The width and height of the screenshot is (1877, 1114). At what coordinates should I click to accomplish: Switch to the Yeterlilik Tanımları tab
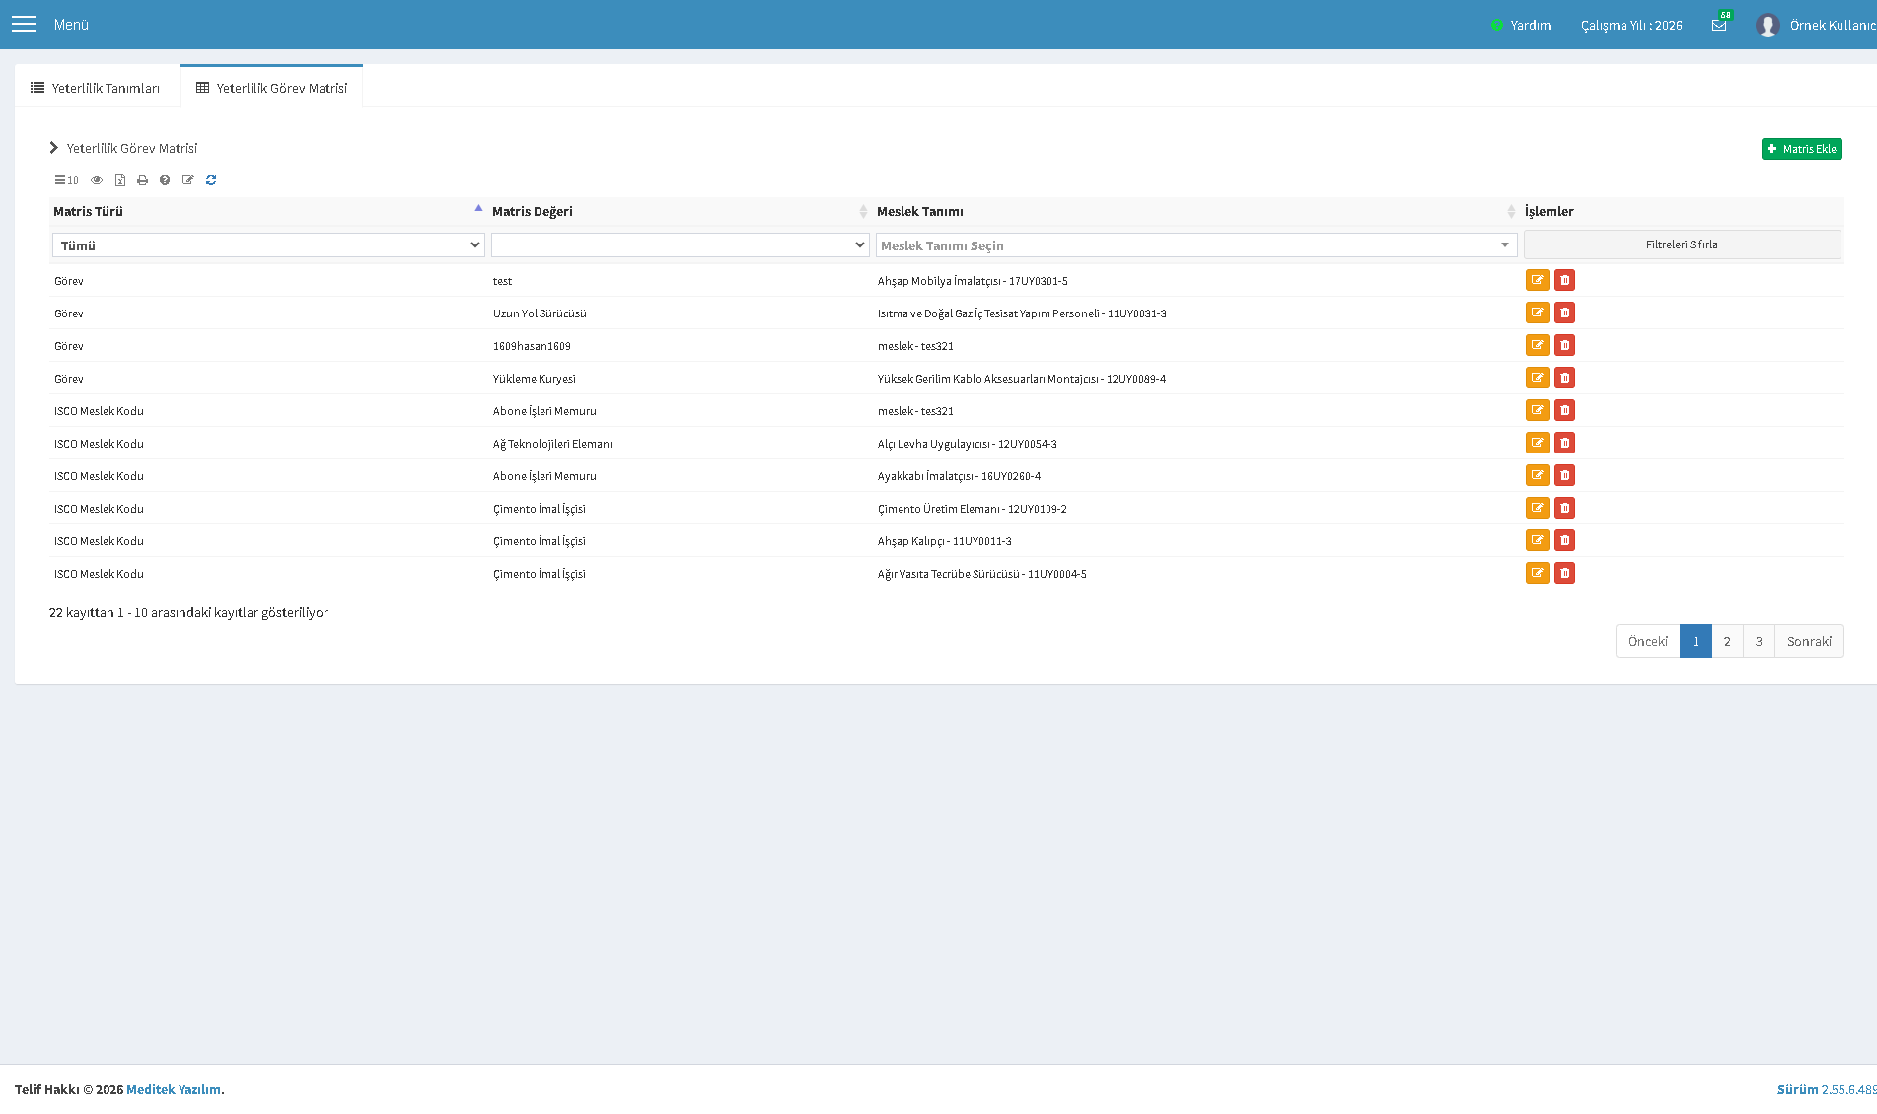(x=96, y=88)
